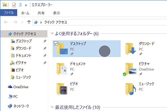Open the Customize Quick Access Toolbar dropdown arrow
Screen dimensions: 167x111
(x=26, y=5)
